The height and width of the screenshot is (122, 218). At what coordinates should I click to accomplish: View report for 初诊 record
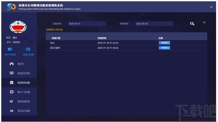pyautogui.click(x=164, y=43)
